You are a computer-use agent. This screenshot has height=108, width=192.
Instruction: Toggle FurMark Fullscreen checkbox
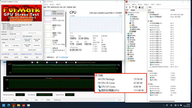(x=10, y=32)
